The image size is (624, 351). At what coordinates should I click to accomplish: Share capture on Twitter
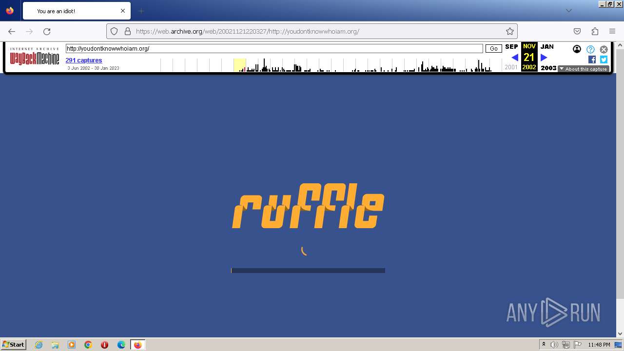pyautogui.click(x=604, y=59)
